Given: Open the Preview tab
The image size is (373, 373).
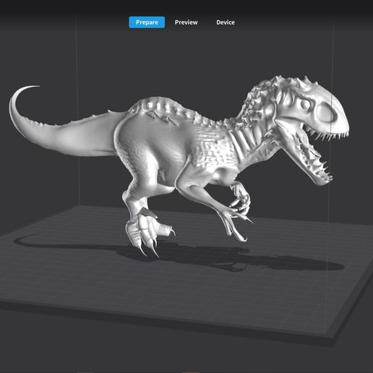Looking at the screenshot, I should pyautogui.click(x=186, y=22).
